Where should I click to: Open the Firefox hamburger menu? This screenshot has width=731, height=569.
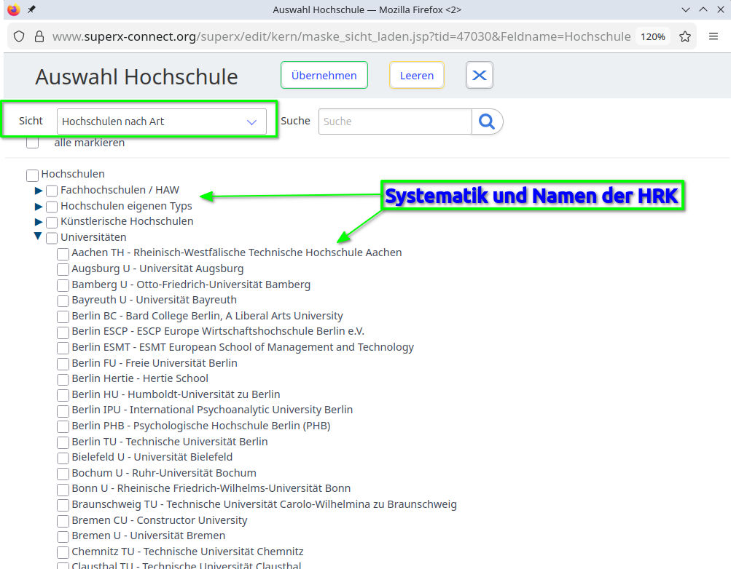(x=714, y=36)
